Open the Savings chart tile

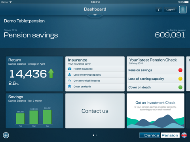34,111
